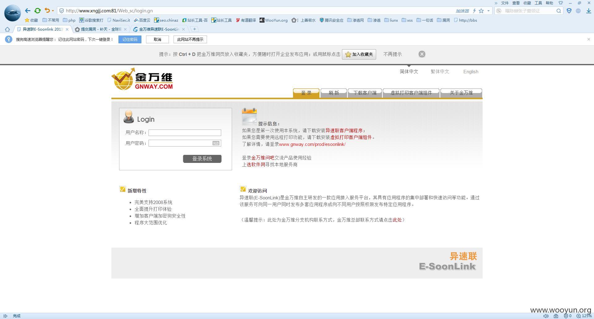
Task: Open the 收藏 menu
Action: pyautogui.click(x=527, y=3)
